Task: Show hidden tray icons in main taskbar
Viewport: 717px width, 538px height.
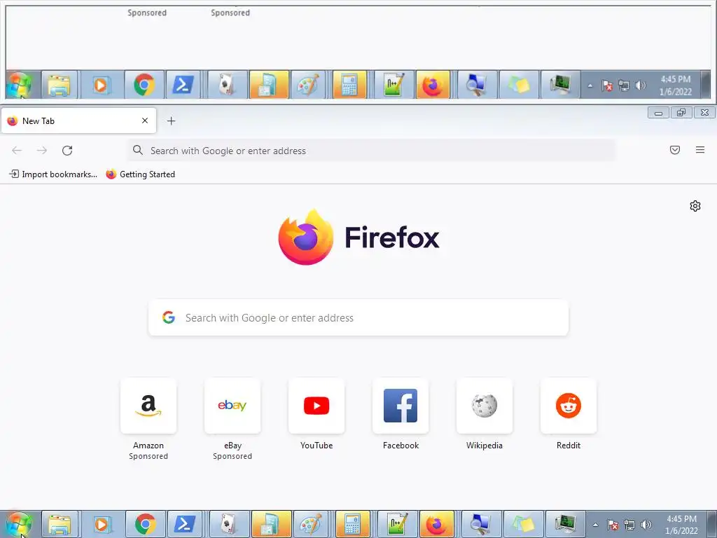Action: 595,525
